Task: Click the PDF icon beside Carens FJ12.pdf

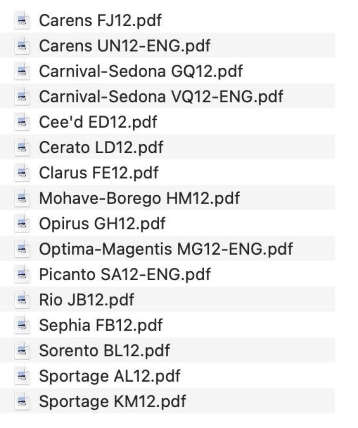Action: (22, 20)
